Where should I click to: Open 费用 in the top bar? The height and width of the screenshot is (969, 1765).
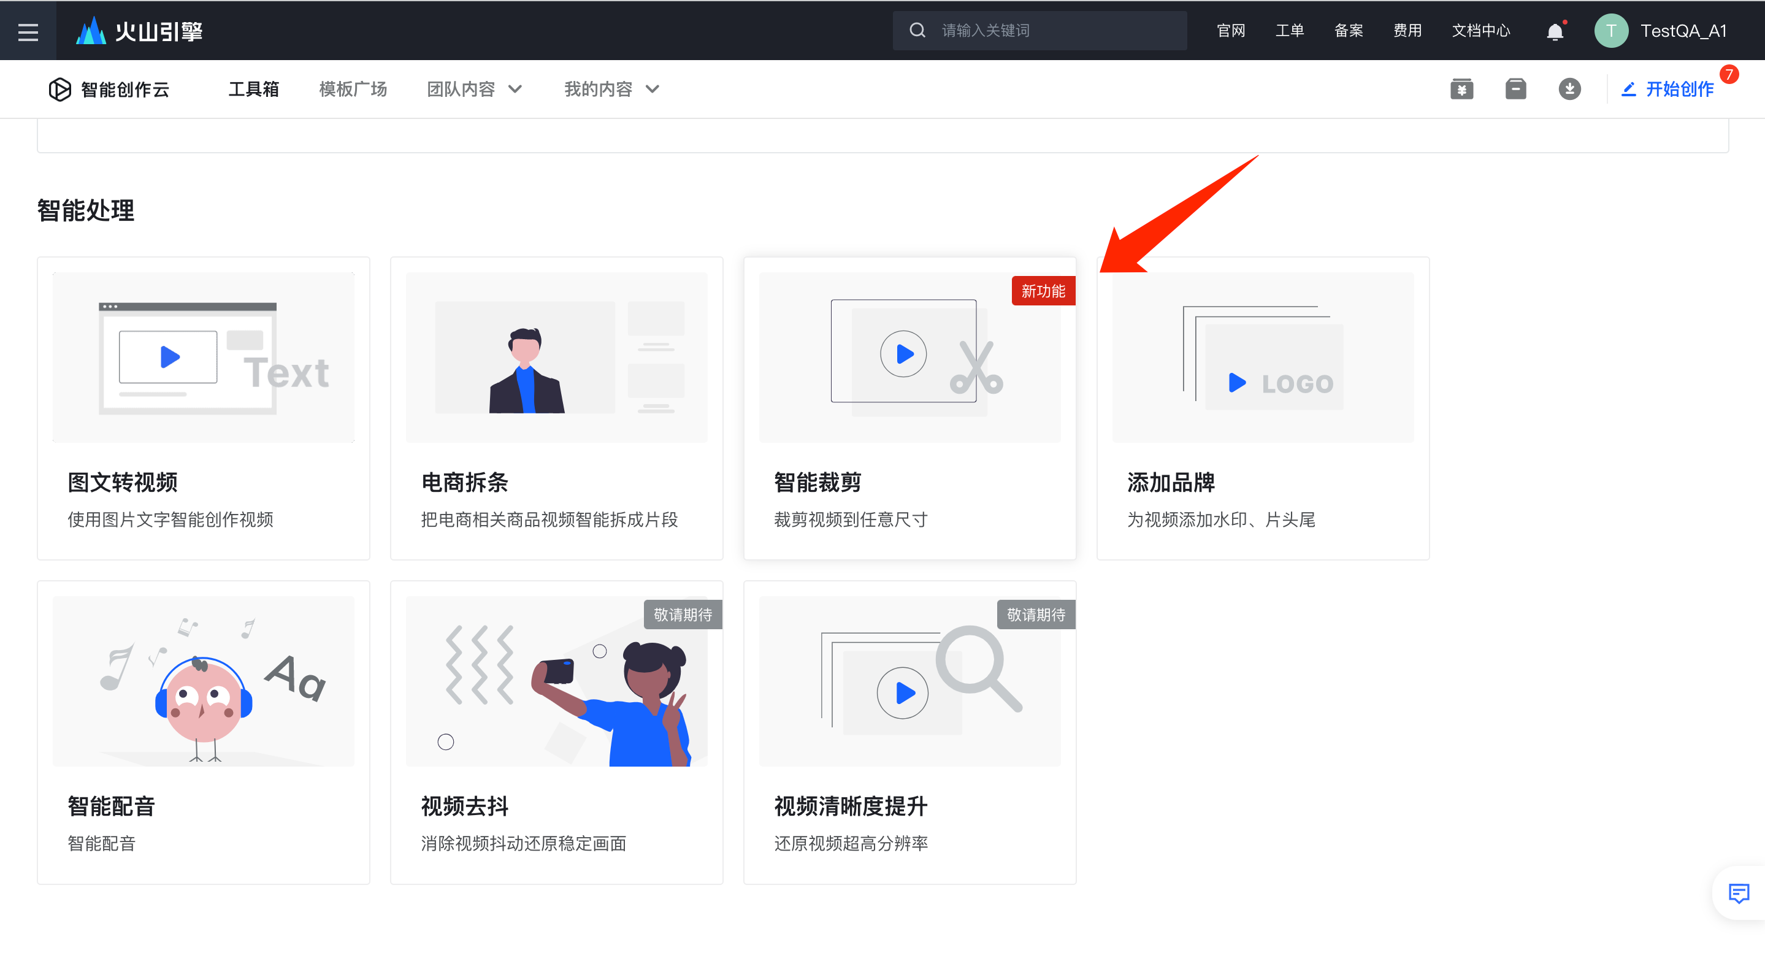[x=1407, y=31]
